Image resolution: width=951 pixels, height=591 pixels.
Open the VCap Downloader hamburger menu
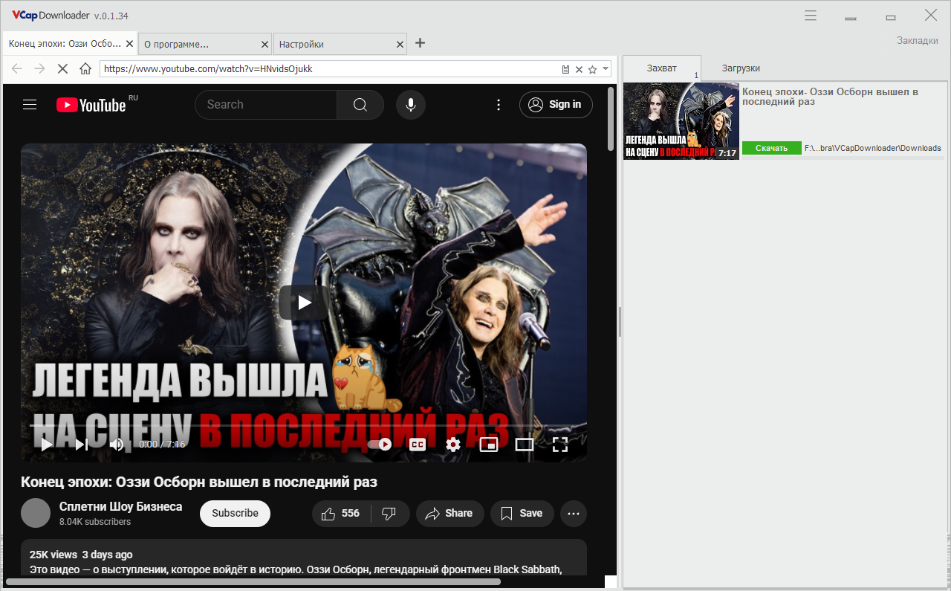(811, 16)
